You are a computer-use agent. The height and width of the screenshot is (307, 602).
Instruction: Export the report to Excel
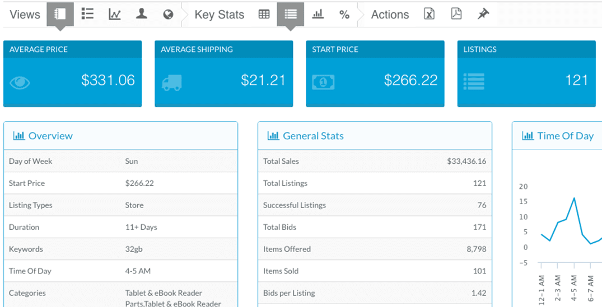pyautogui.click(x=429, y=15)
